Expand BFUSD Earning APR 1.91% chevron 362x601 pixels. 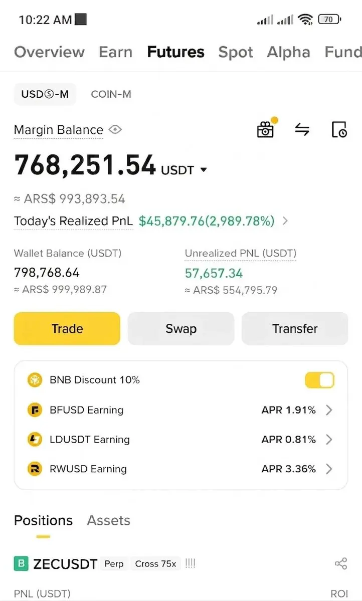pyautogui.click(x=328, y=410)
